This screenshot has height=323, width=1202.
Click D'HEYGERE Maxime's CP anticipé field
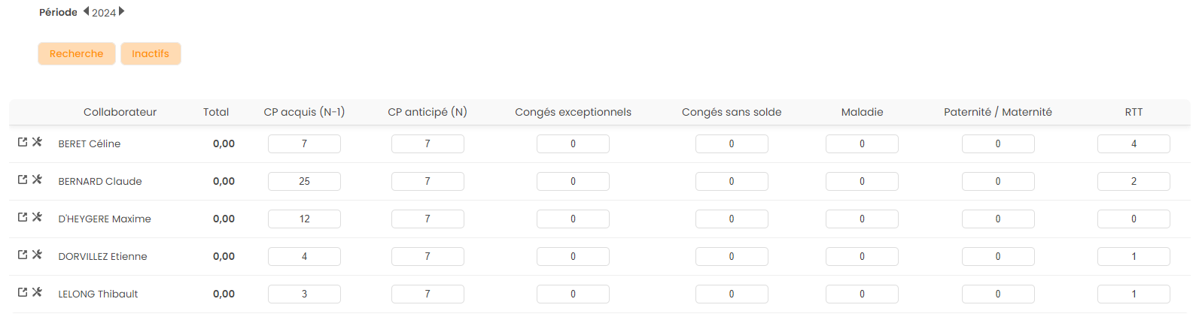tap(428, 219)
